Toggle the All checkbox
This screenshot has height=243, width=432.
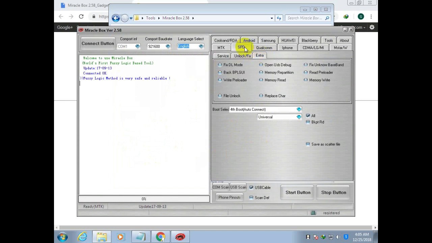(308, 116)
